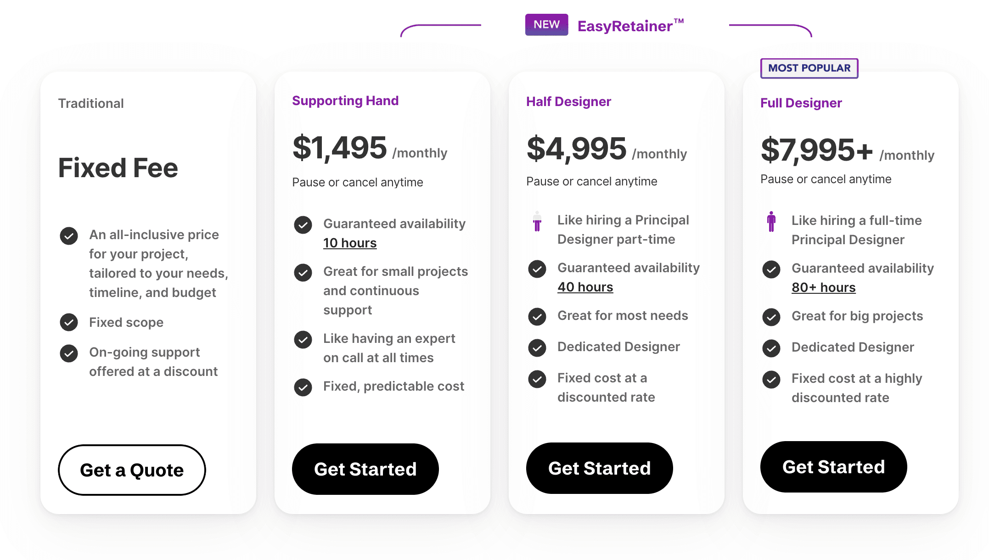This screenshot has width=989, height=560.
Task: Click the full purple person icon
Action: 771,221
